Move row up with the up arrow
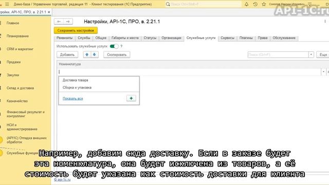This screenshot has height=185, width=329. pos(87,54)
